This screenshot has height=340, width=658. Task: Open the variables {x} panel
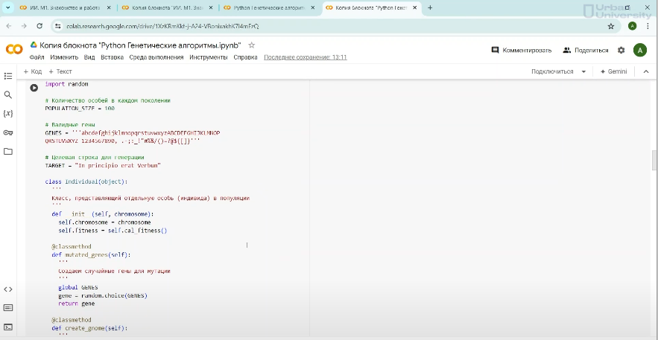click(x=8, y=114)
